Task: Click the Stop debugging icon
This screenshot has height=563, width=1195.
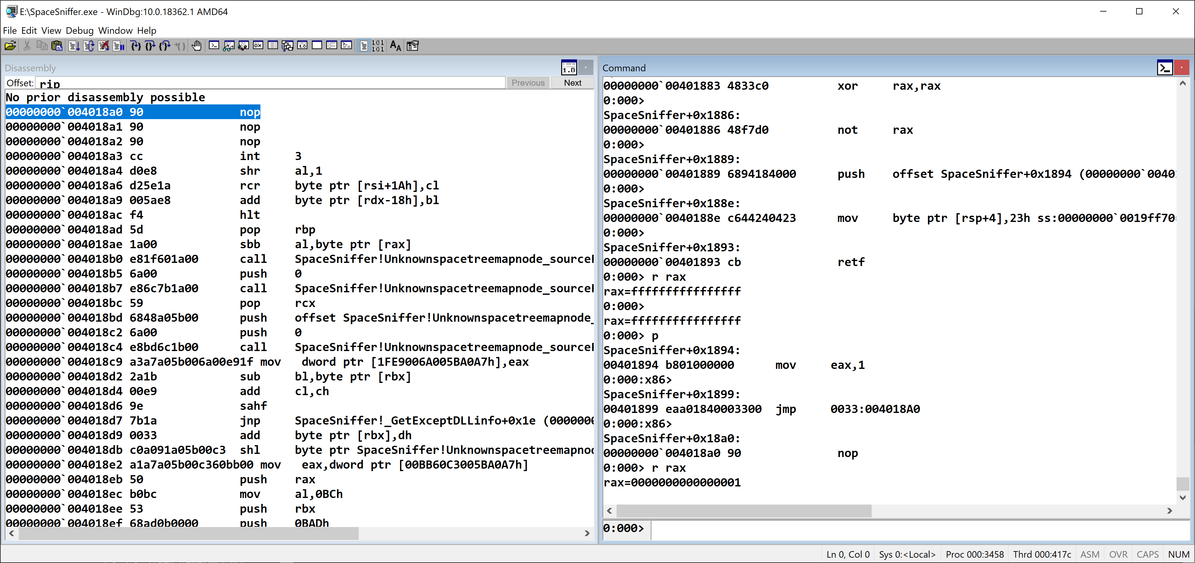Action: tap(104, 45)
